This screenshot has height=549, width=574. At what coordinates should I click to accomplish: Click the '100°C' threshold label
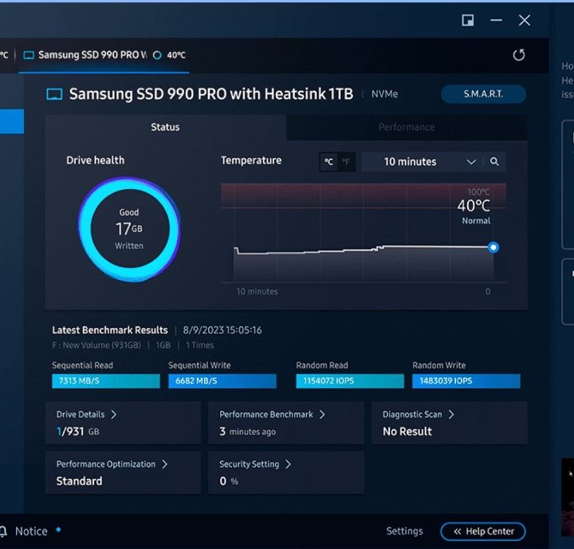[x=478, y=192]
